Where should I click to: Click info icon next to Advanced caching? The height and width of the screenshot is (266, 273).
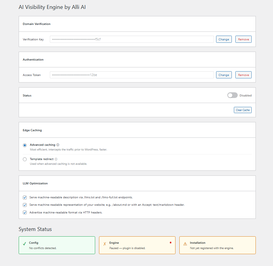(58, 145)
